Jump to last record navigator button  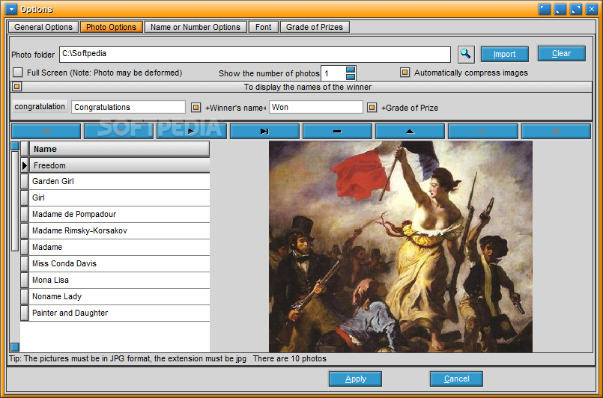(264, 132)
